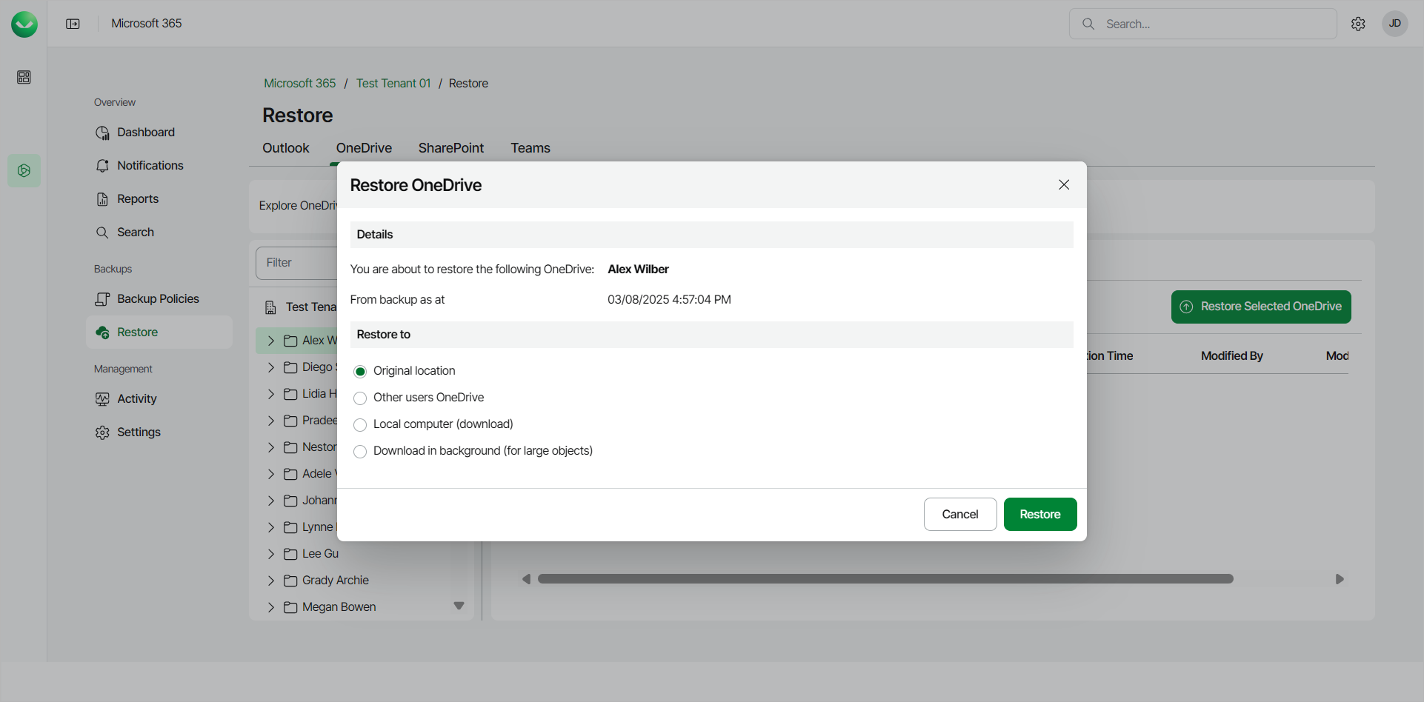
Task: Click the Reports document icon
Action: click(102, 199)
